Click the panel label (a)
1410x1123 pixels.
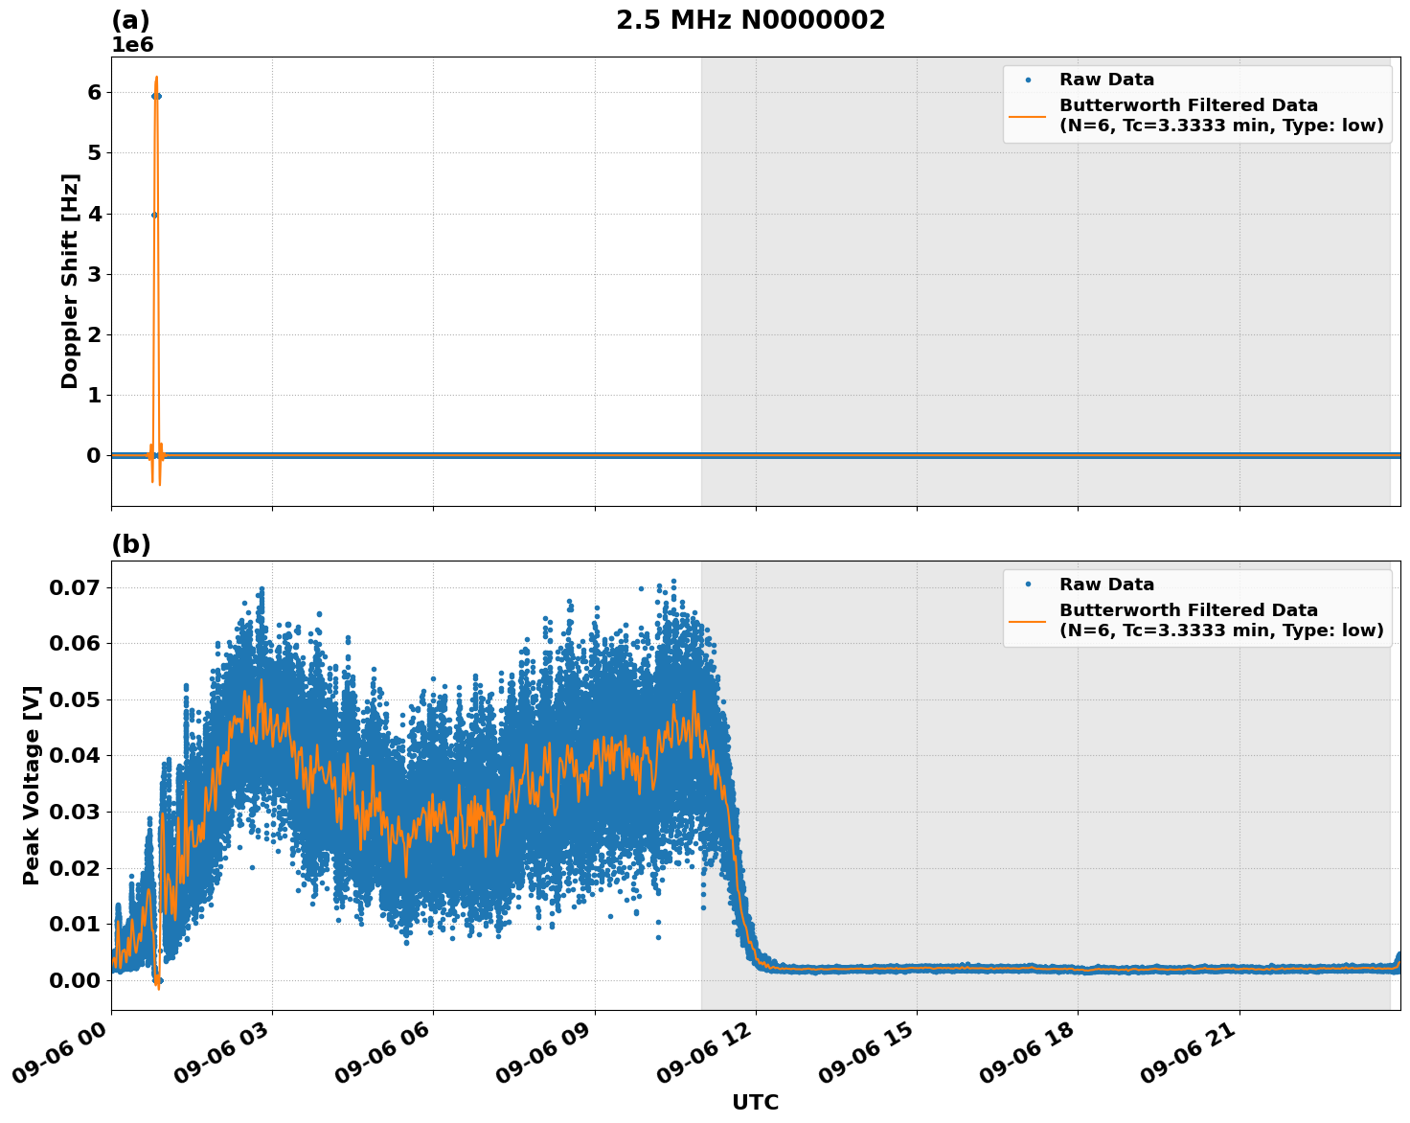[132, 17]
